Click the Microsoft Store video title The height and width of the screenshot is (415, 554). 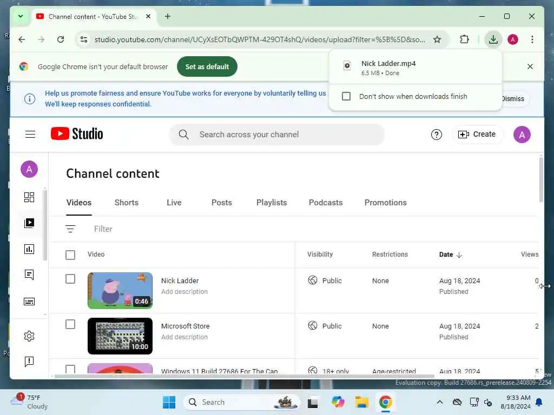(x=185, y=326)
